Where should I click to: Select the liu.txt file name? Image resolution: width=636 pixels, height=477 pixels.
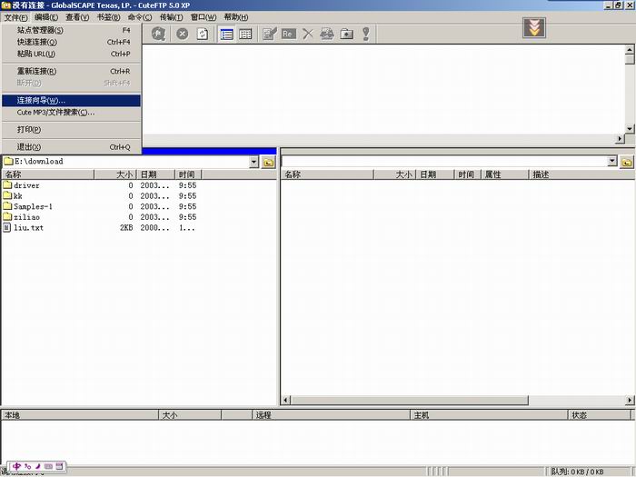(28, 227)
